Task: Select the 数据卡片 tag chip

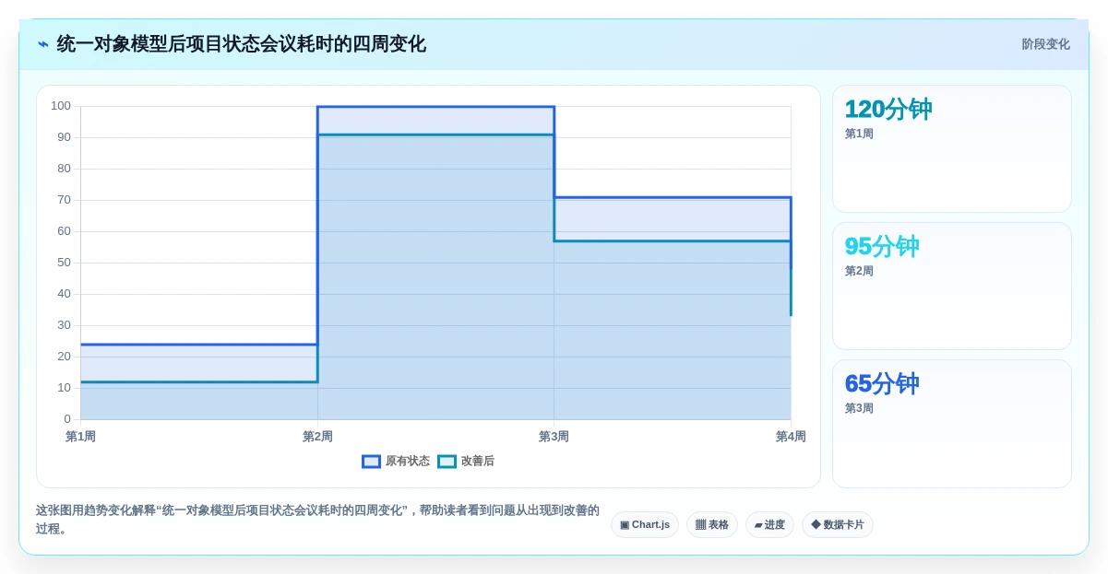Action: [x=838, y=525]
